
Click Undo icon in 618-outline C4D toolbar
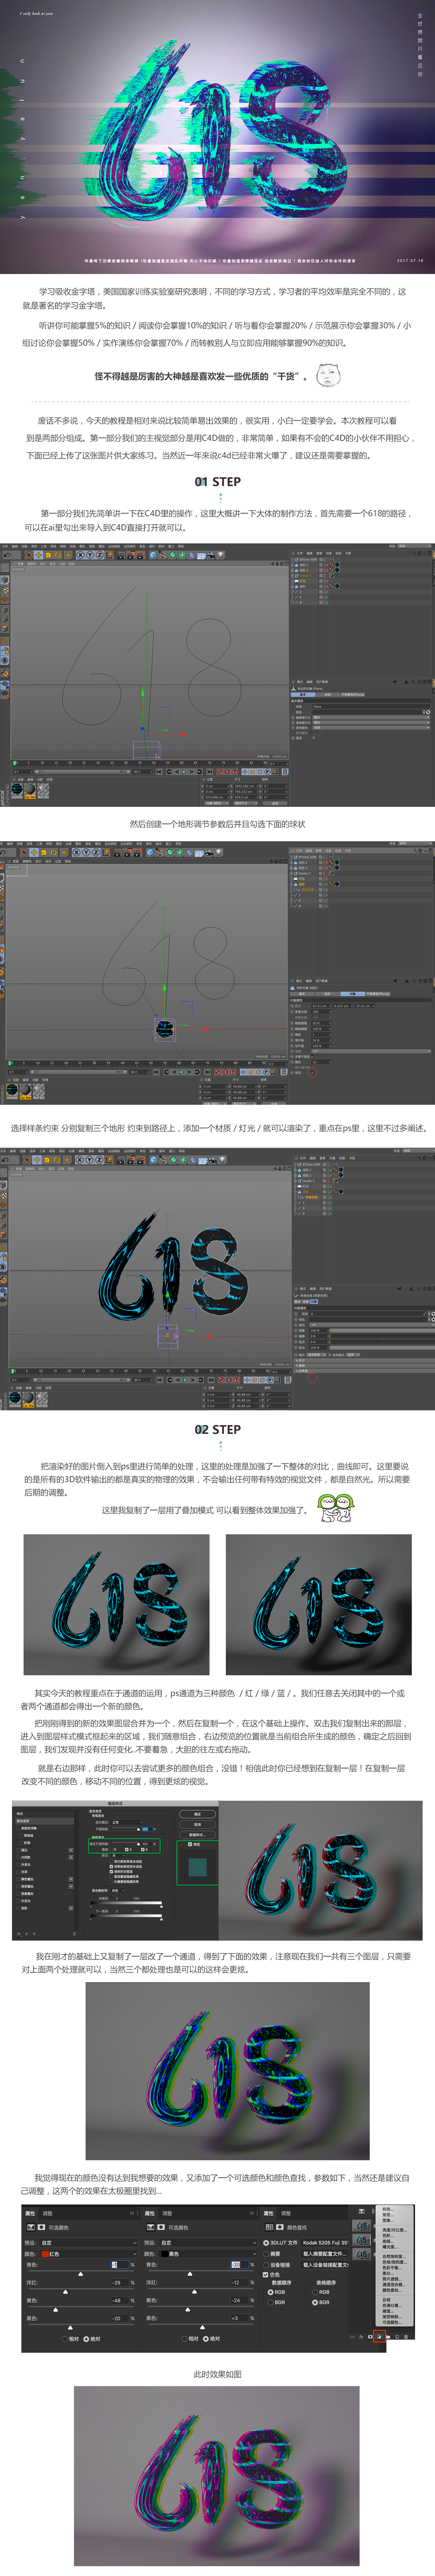click(x=6, y=555)
